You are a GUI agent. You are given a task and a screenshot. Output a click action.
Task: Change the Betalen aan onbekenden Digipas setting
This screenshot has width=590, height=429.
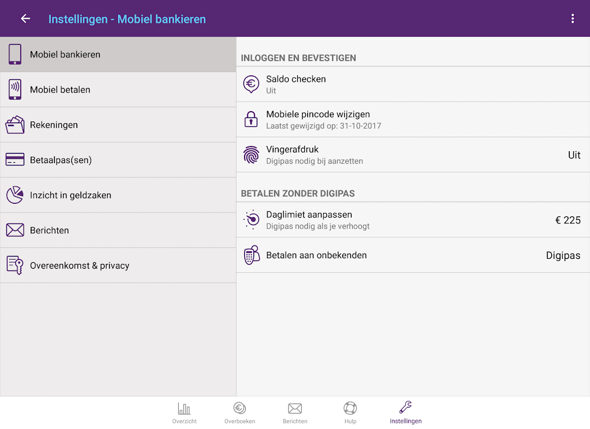coord(413,255)
